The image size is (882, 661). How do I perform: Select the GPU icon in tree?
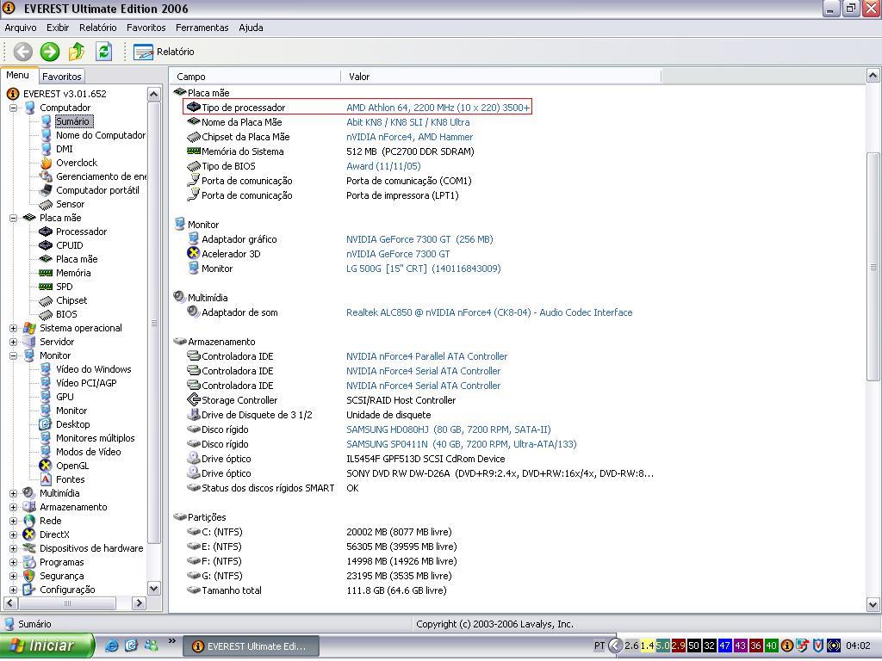point(47,397)
